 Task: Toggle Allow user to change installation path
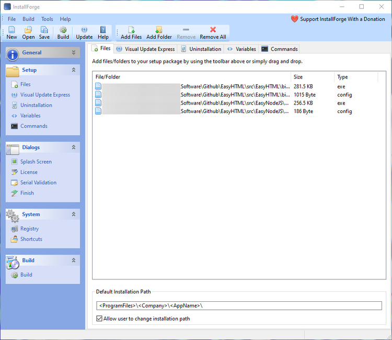(x=99, y=319)
